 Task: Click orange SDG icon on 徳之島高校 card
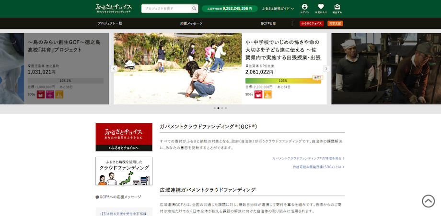[x=59, y=95]
